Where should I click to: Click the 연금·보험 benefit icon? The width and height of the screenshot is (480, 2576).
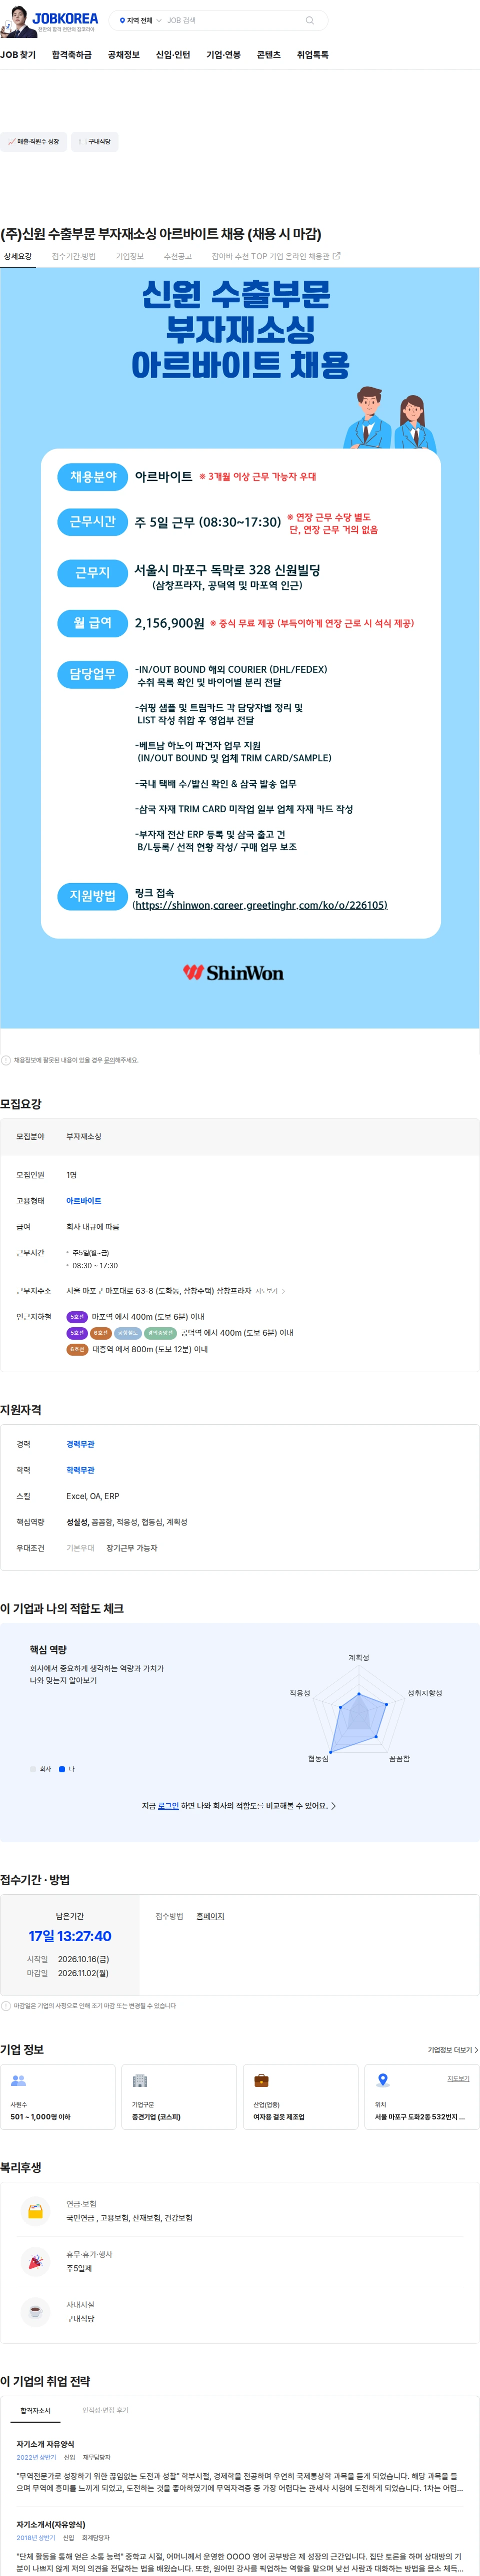click(x=35, y=2211)
